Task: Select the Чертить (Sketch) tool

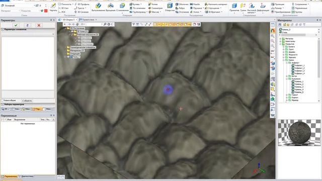Action: tap(53, 7)
